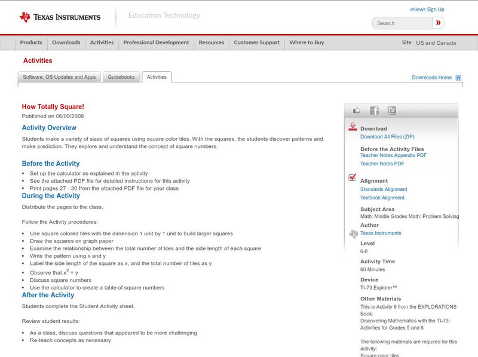Change site region US and Canada
This screenshot has width=478, height=357.
click(436, 43)
